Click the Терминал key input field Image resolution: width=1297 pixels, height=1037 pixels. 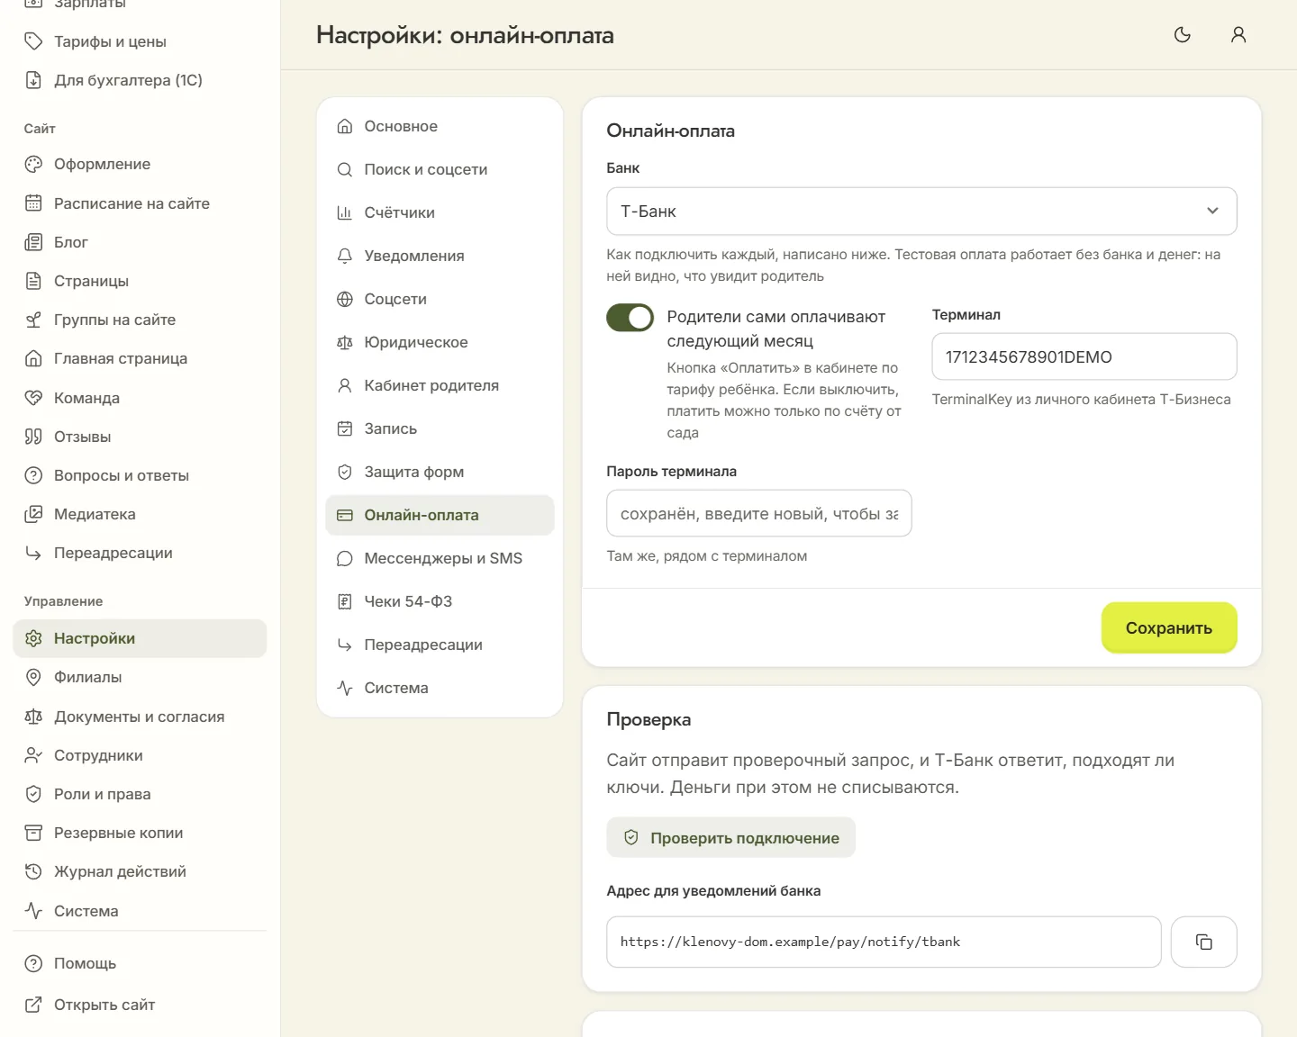point(1084,356)
